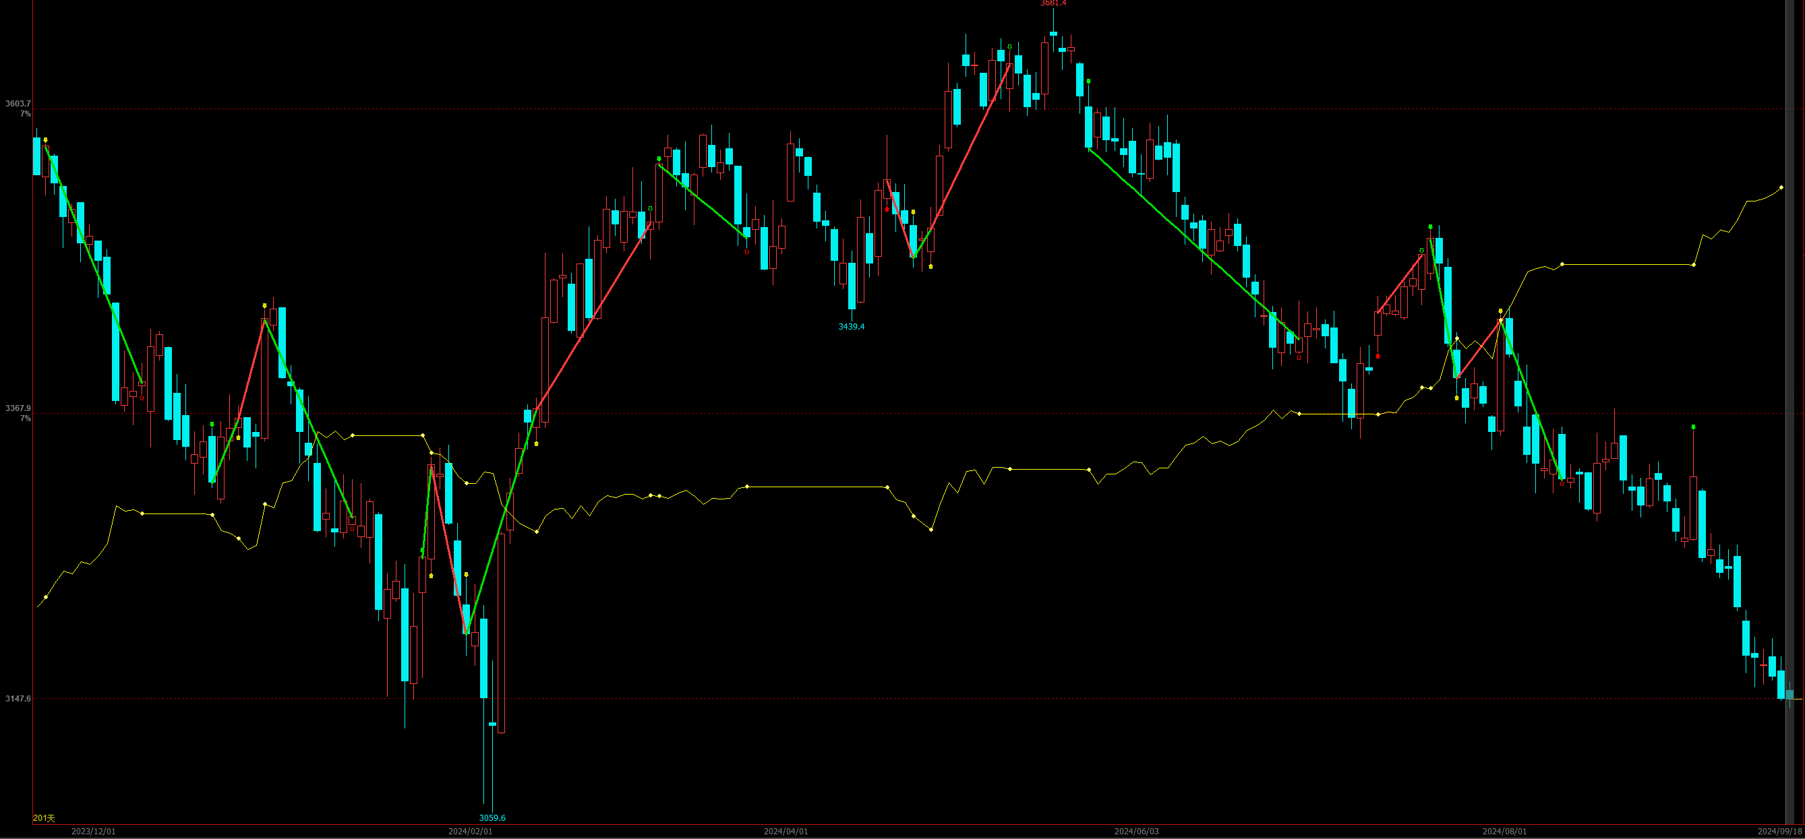The image size is (1805, 839).
Task: Click the cyan 3439.4 price label
Action: tap(852, 326)
